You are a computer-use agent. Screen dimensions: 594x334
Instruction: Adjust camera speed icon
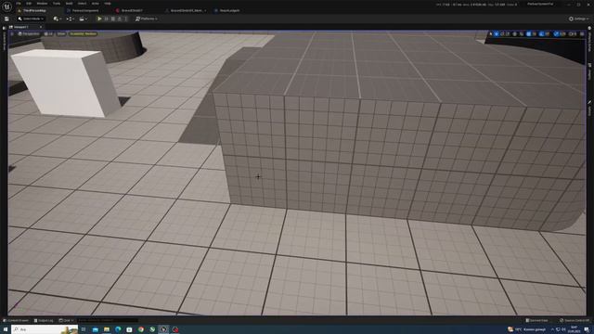[573, 34]
